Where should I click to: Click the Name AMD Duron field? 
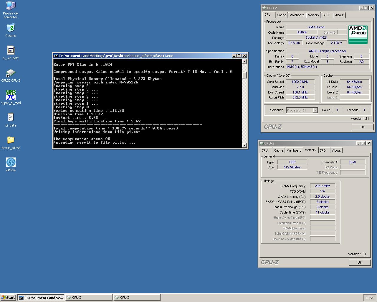click(x=316, y=27)
